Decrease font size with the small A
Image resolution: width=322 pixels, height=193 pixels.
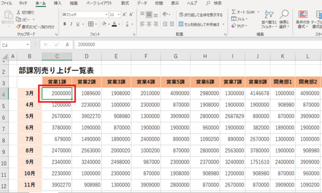(131, 14)
